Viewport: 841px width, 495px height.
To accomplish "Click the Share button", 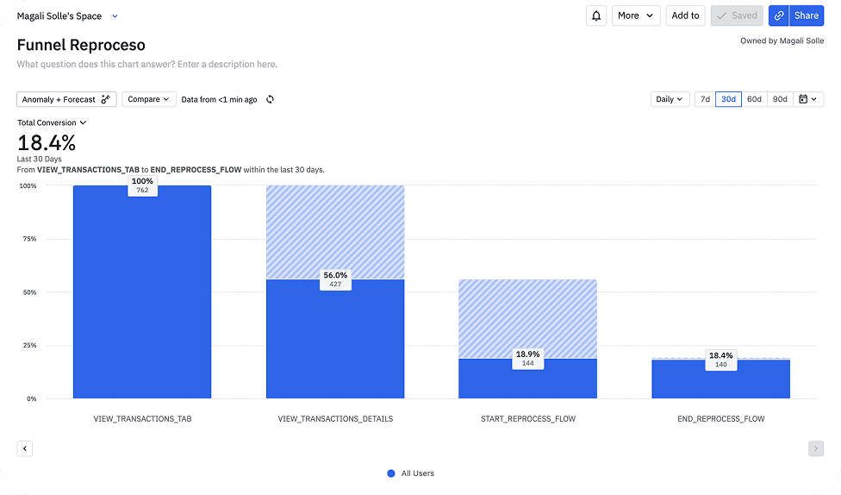I will click(807, 16).
